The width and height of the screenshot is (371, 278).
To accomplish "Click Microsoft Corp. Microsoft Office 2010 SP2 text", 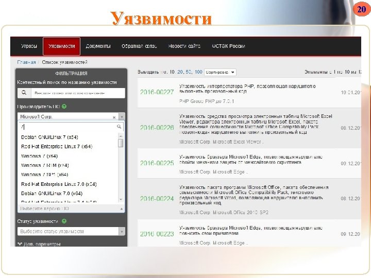I will 224,212.
